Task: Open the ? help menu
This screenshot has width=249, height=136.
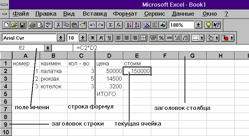Action: pos(226,14)
